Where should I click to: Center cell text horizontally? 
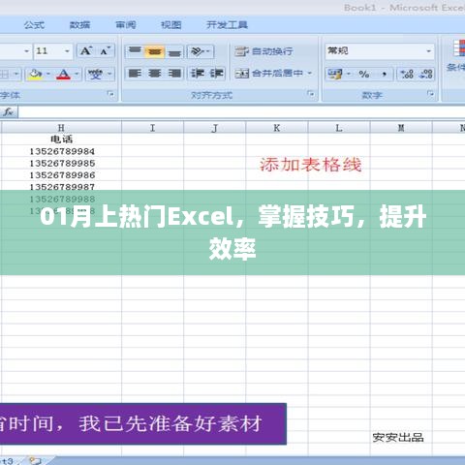click(155, 74)
